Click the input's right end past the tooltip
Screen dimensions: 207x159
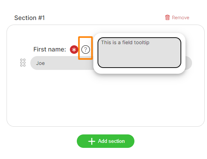(189, 63)
